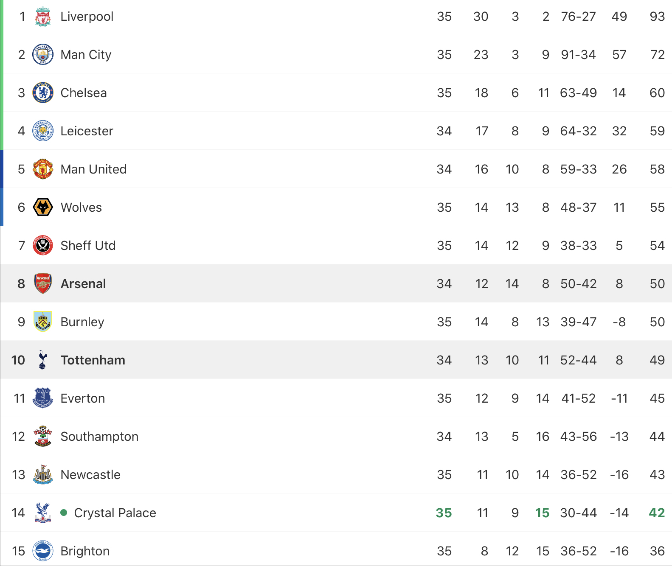Click the Man United club crest

[x=43, y=169]
